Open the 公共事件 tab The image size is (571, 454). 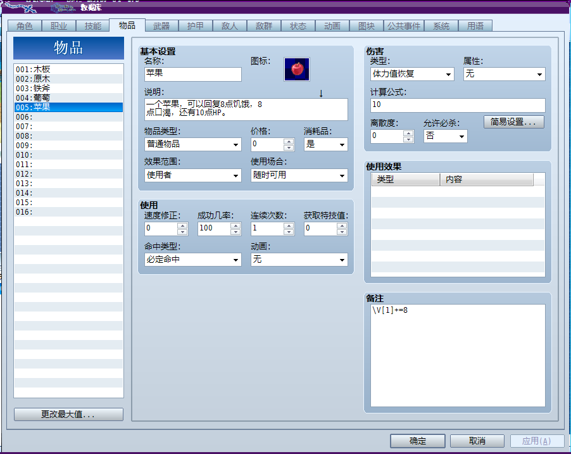404,26
